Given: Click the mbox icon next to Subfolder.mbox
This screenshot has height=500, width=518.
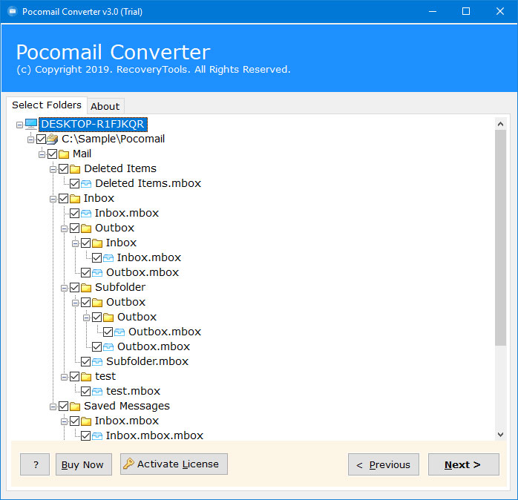Looking at the screenshot, I should [97, 361].
